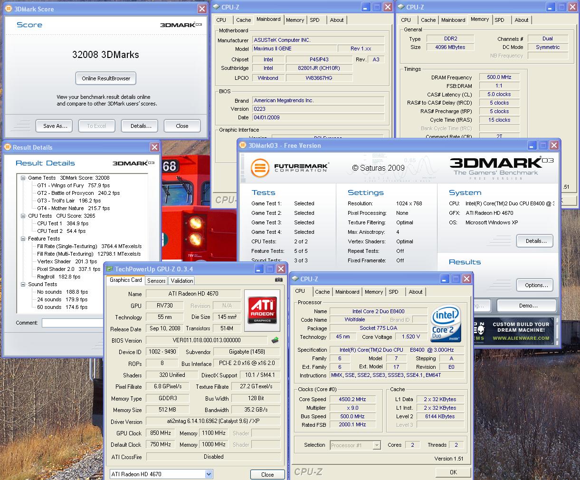Click the Online ResultBrowser button
Screen dimensions: 580x480
click(x=106, y=78)
